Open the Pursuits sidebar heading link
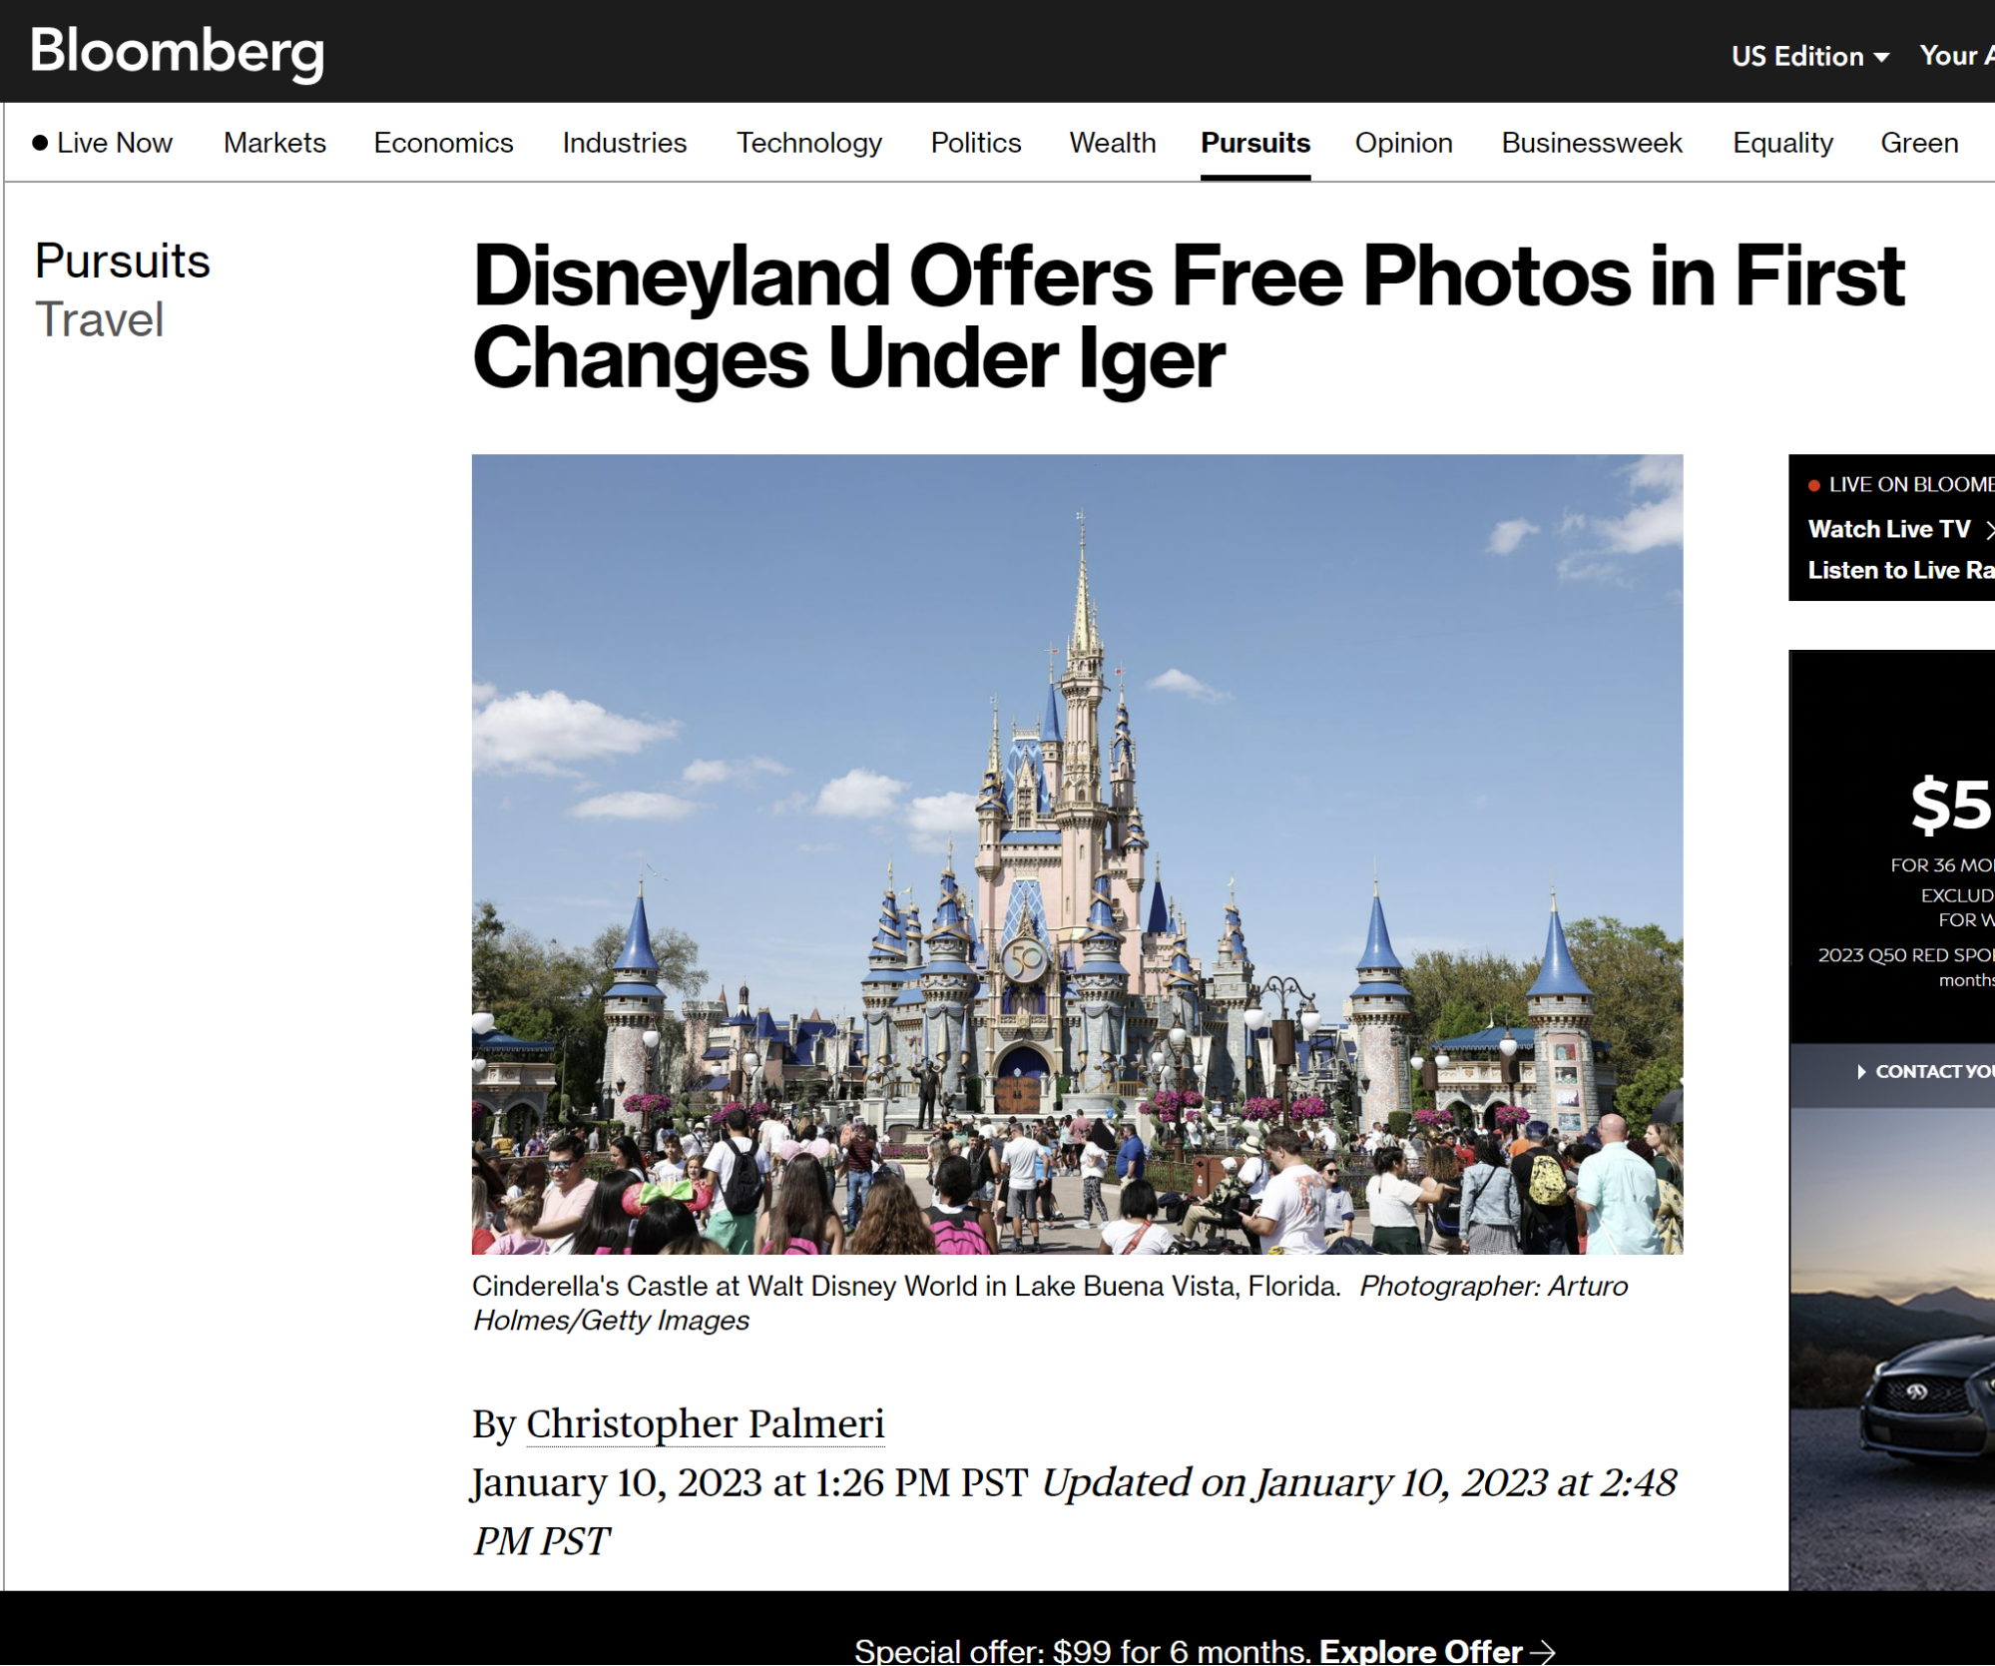1995x1666 pixels. tap(122, 262)
